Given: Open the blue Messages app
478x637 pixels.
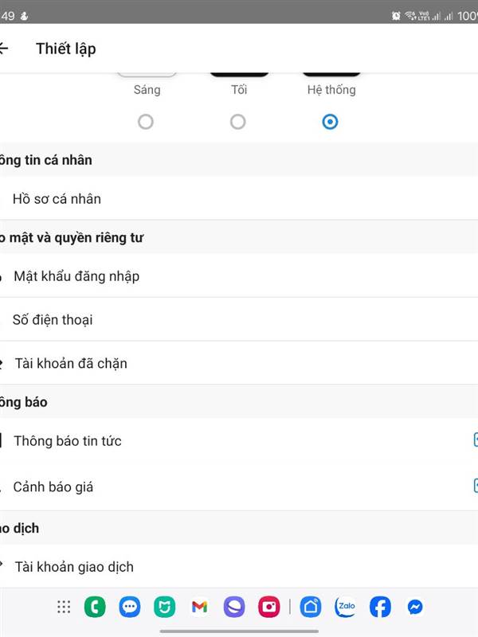Looking at the screenshot, I should 130,607.
